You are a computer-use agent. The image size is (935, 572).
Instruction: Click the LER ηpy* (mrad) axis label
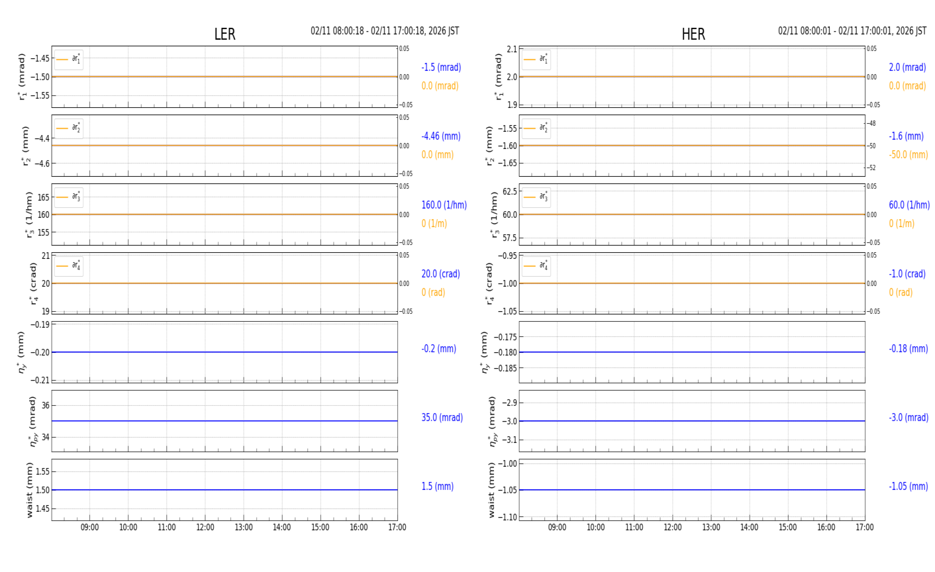[x=32, y=421]
